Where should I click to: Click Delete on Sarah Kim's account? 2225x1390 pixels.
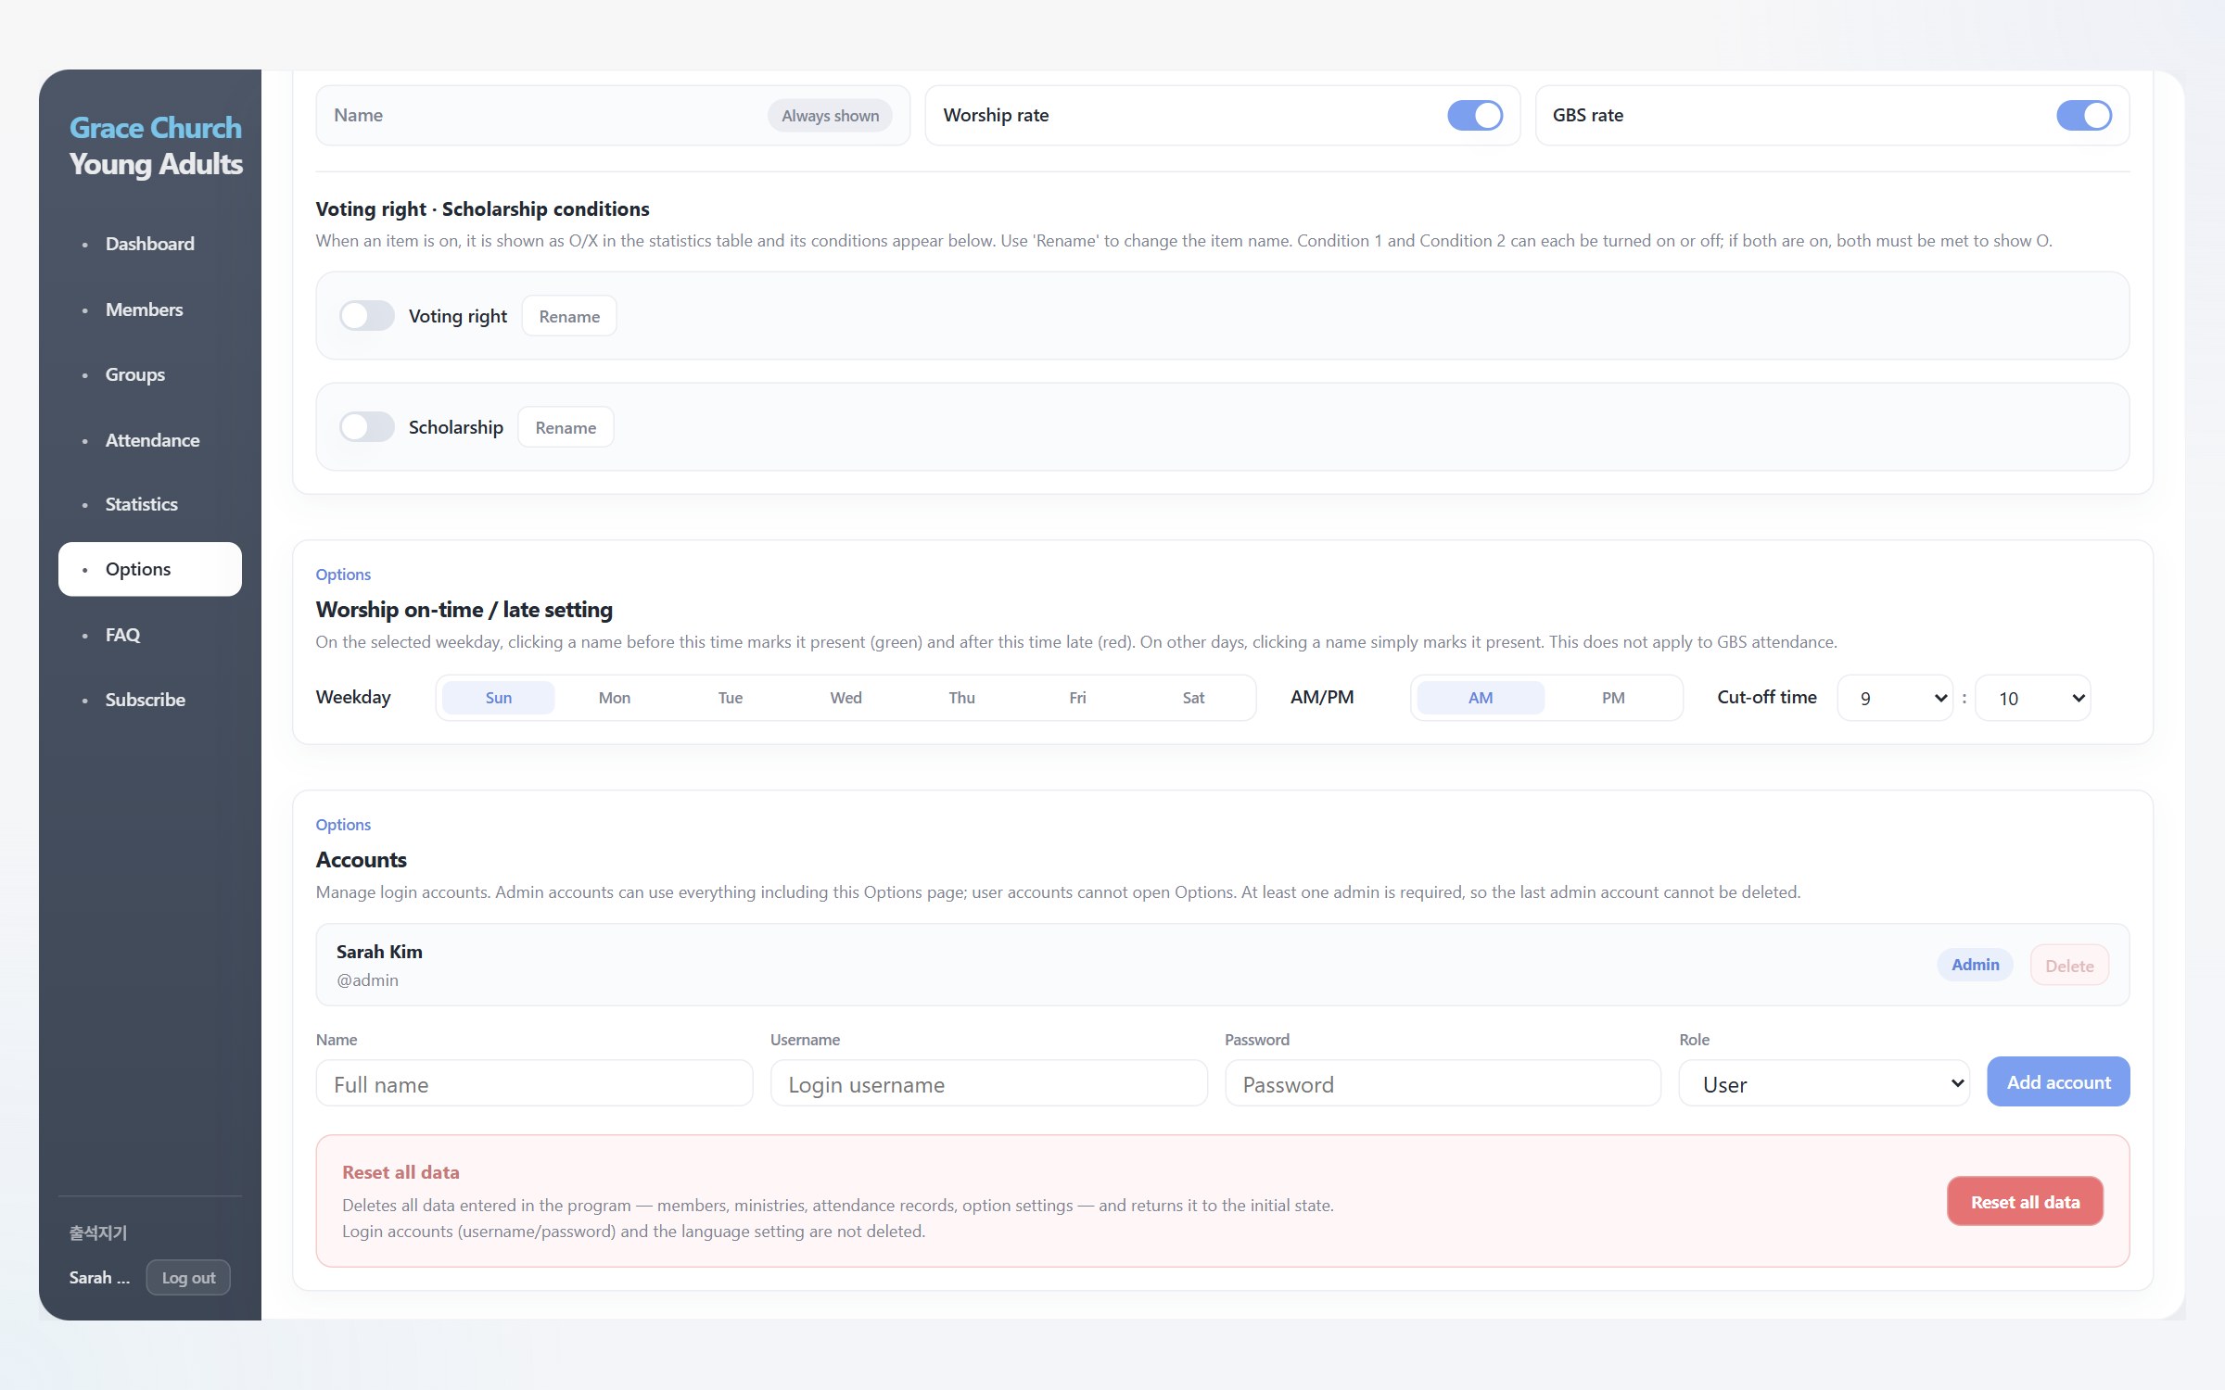pos(2069,966)
